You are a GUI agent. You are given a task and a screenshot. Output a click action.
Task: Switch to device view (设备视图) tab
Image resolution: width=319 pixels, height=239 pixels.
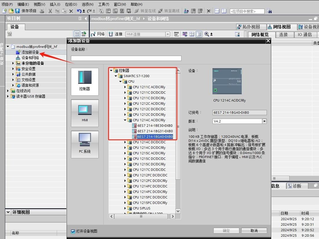(309, 27)
